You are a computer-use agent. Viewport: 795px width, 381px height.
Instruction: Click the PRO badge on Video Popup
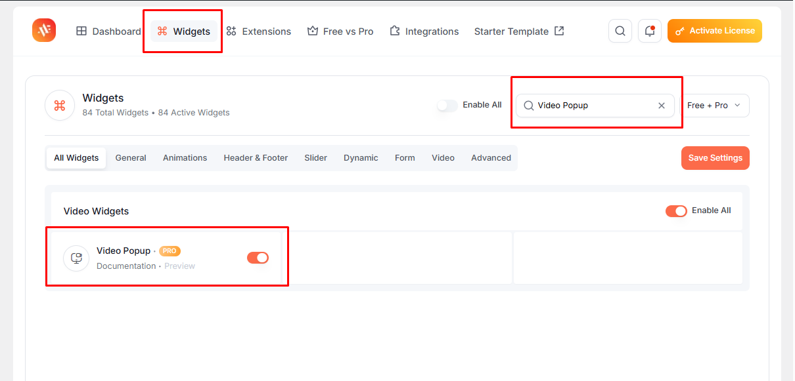click(x=170, y=251)
